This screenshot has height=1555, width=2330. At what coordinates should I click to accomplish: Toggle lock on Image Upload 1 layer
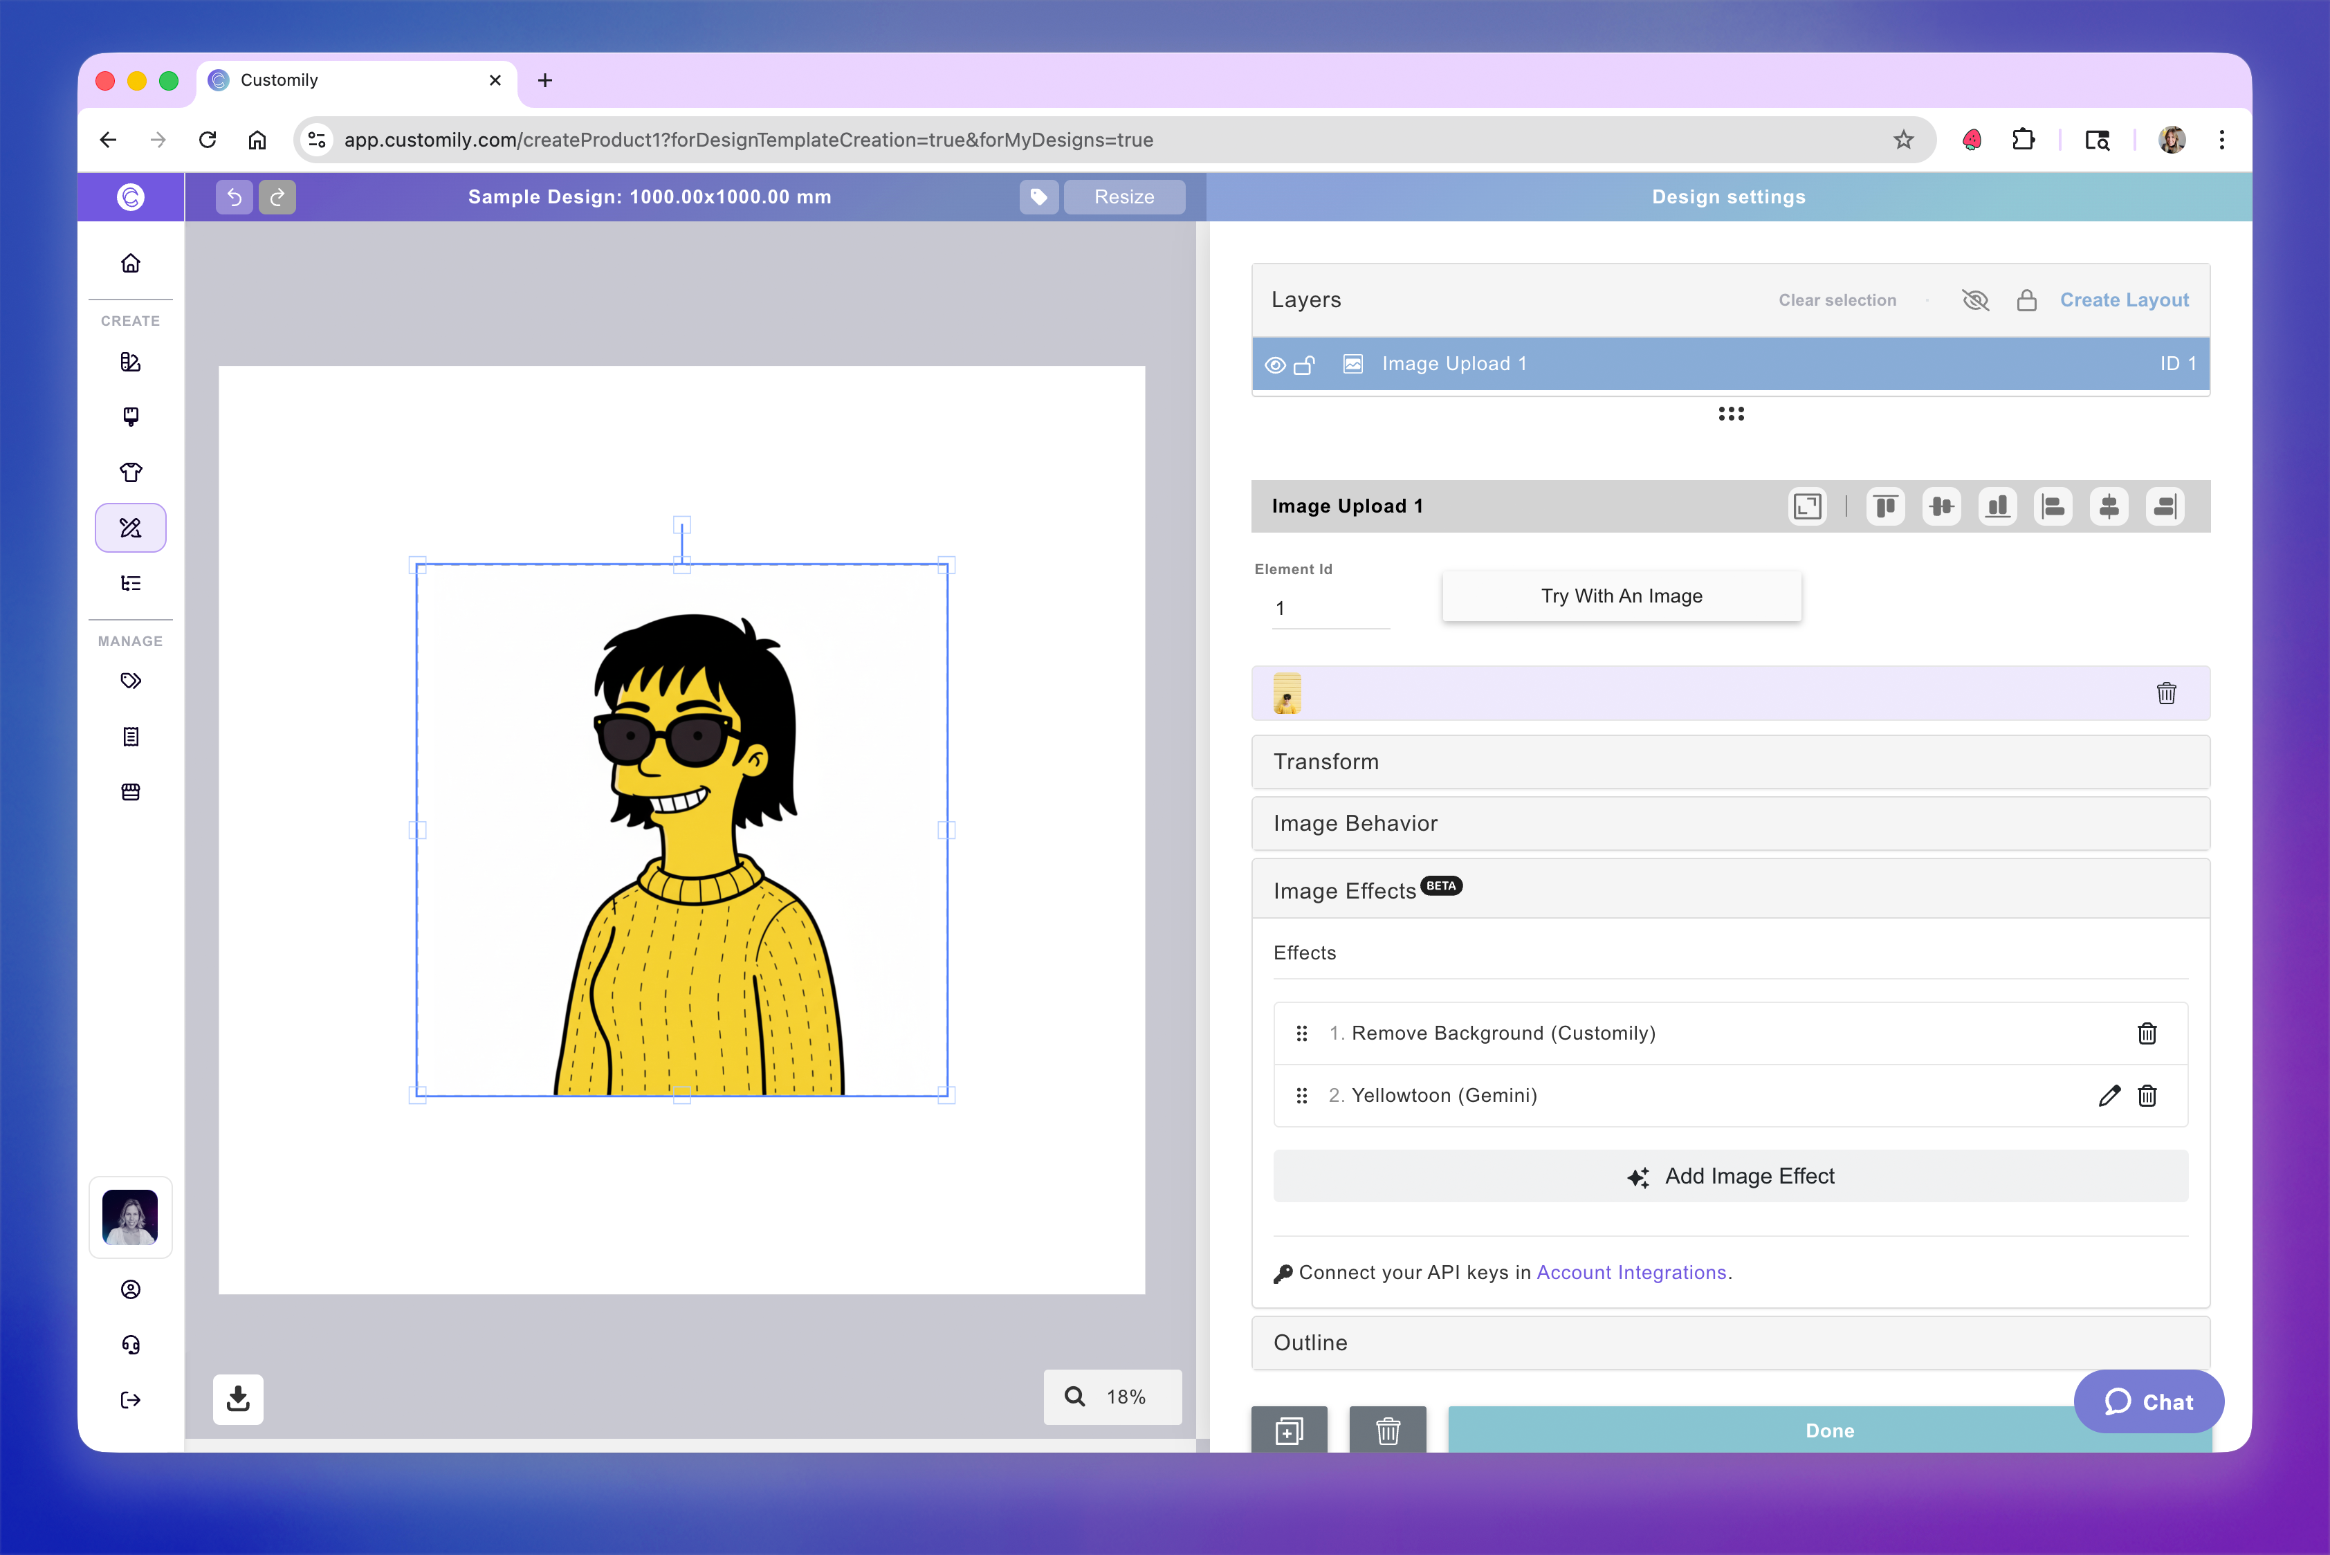1304,365
